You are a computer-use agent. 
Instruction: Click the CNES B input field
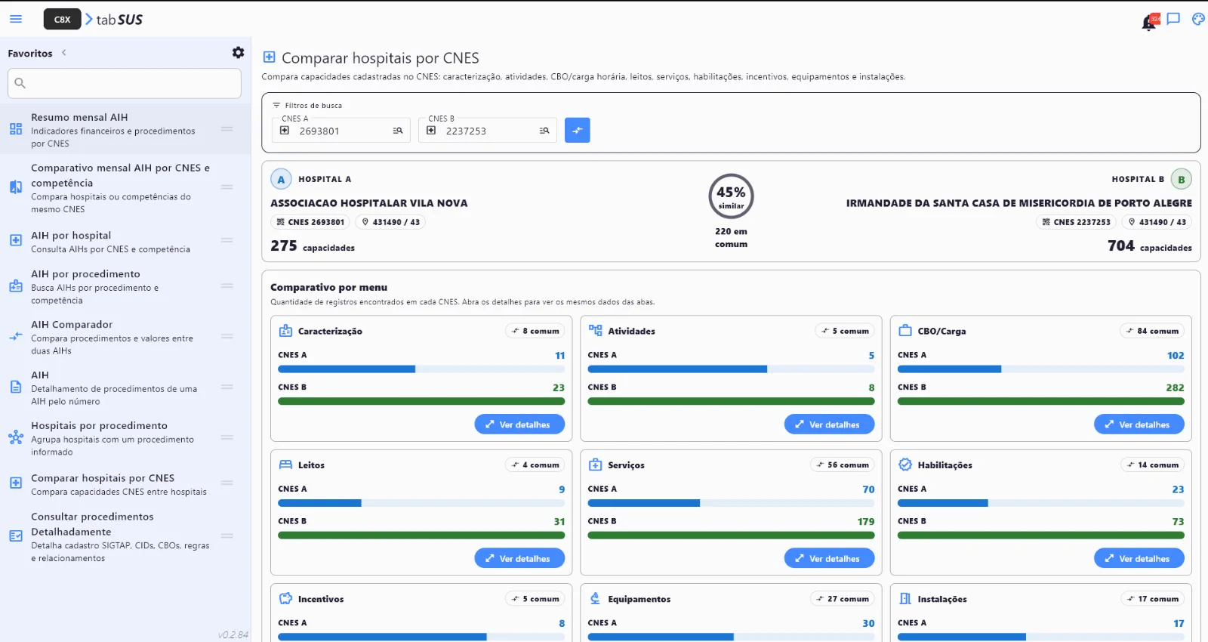[x=488, y=131]
